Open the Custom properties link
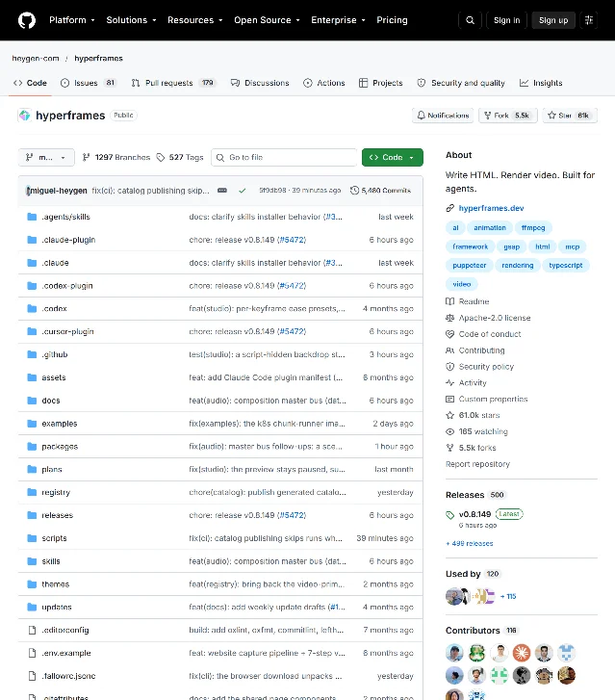Screen dimensions: 615x700 [493, 400]
